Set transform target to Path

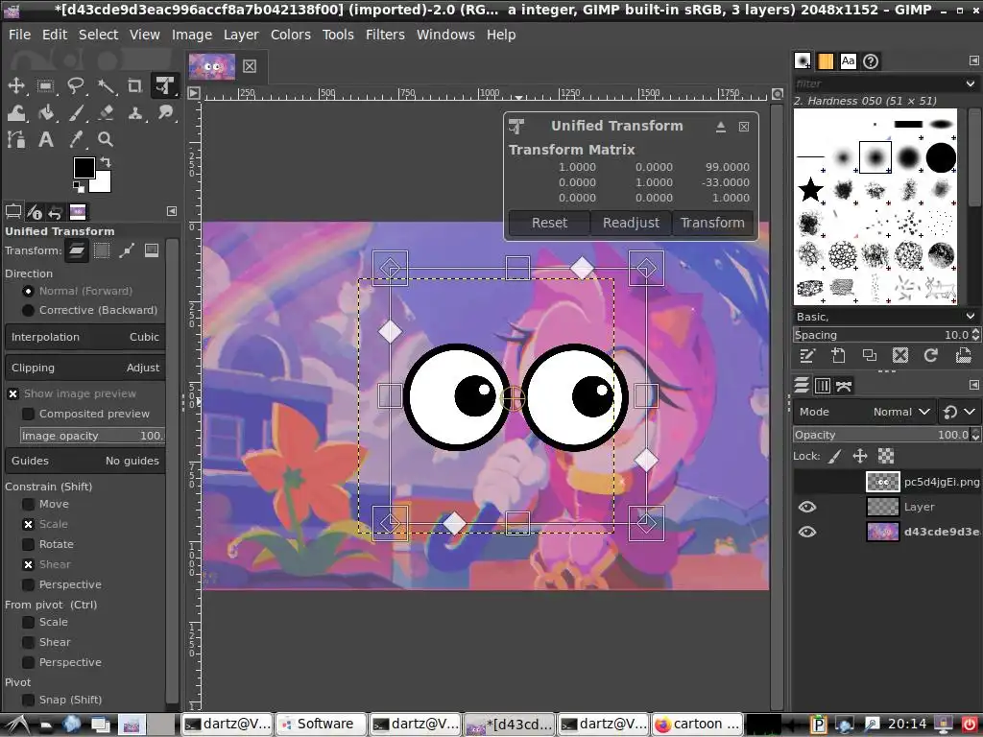pyautogui.click(x=127, y=250)
